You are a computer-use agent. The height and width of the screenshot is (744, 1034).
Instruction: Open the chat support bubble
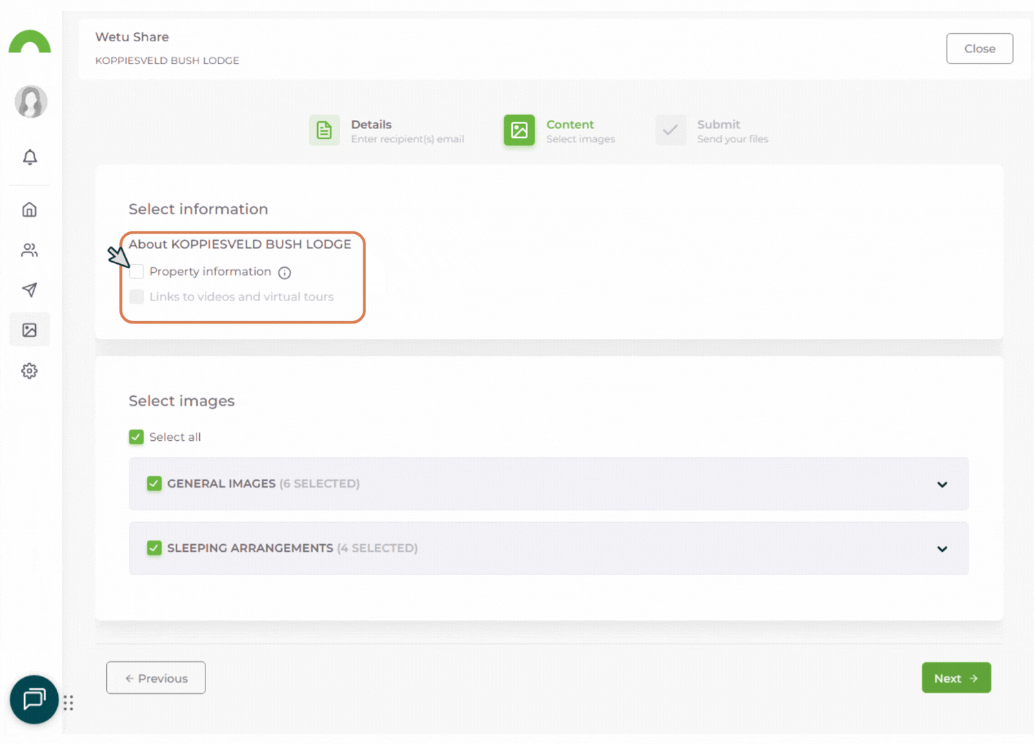point(34,699)
